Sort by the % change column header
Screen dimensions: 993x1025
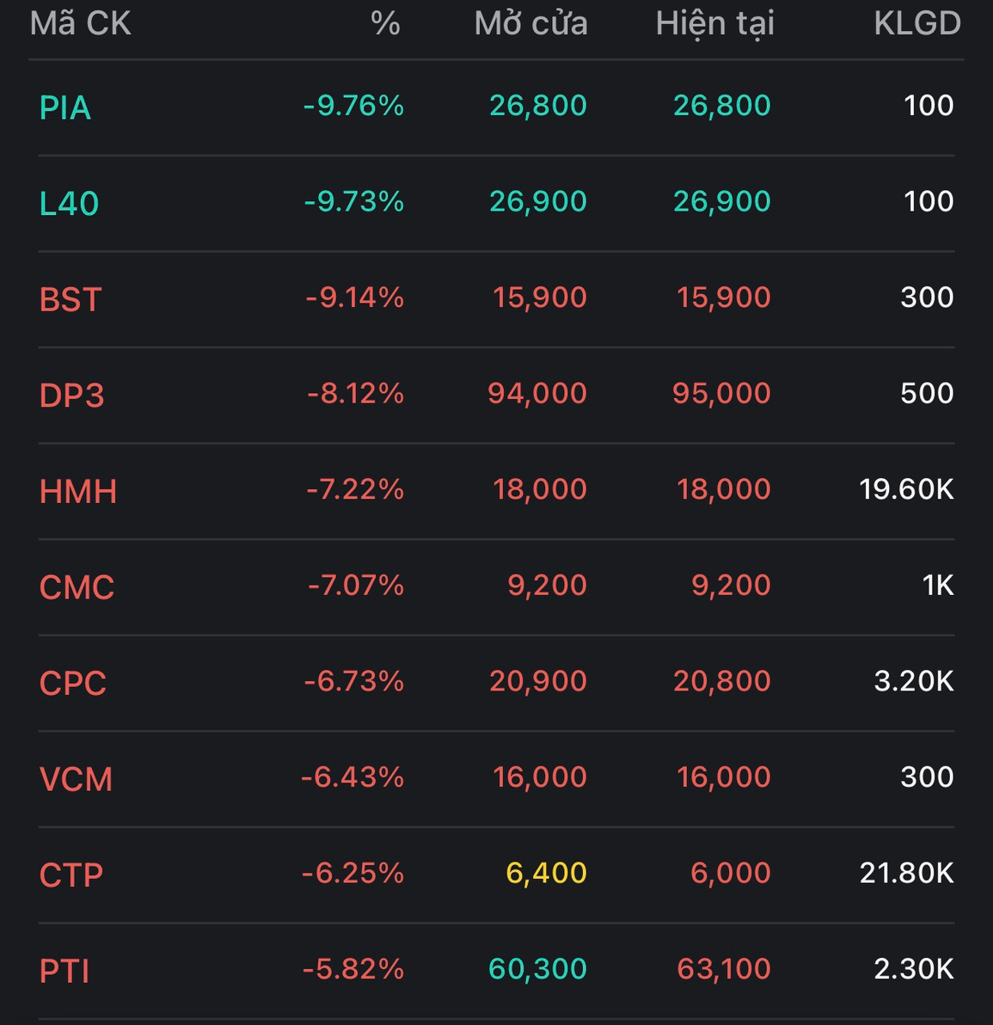(x=385, y=23)
